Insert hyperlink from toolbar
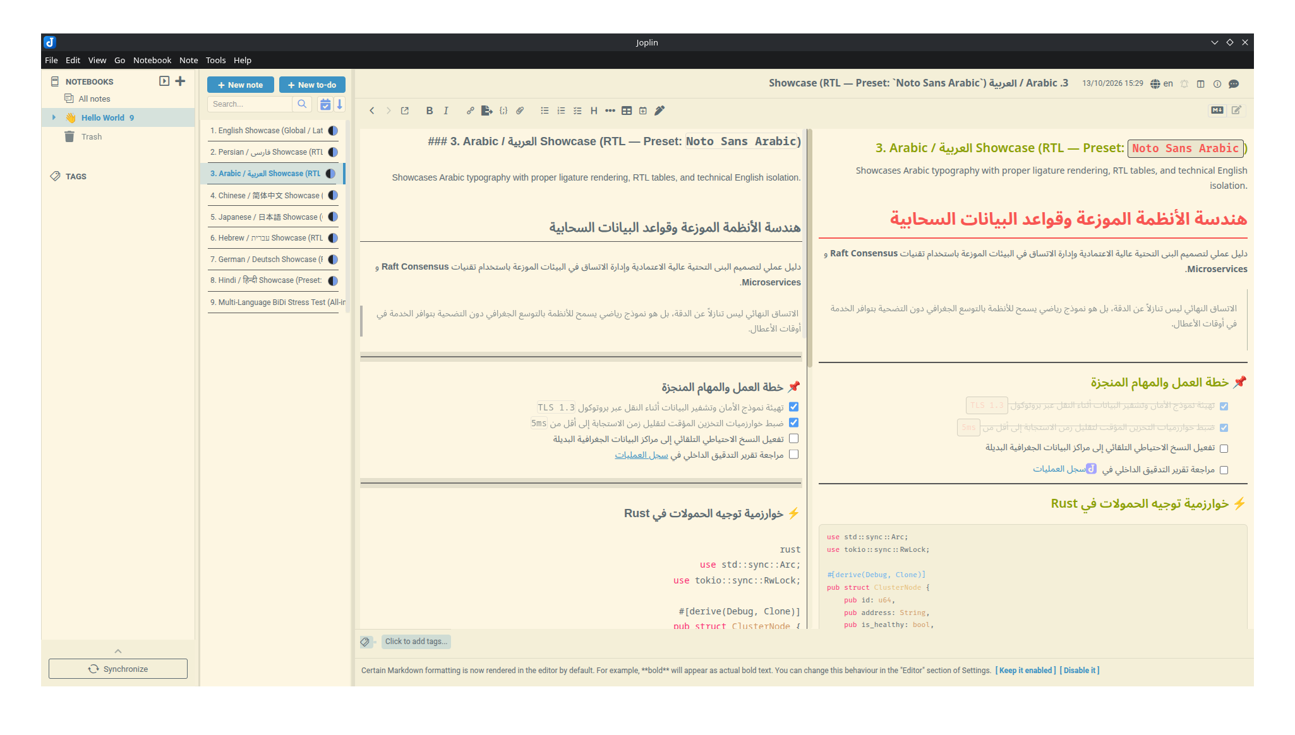 pos(471,111)
